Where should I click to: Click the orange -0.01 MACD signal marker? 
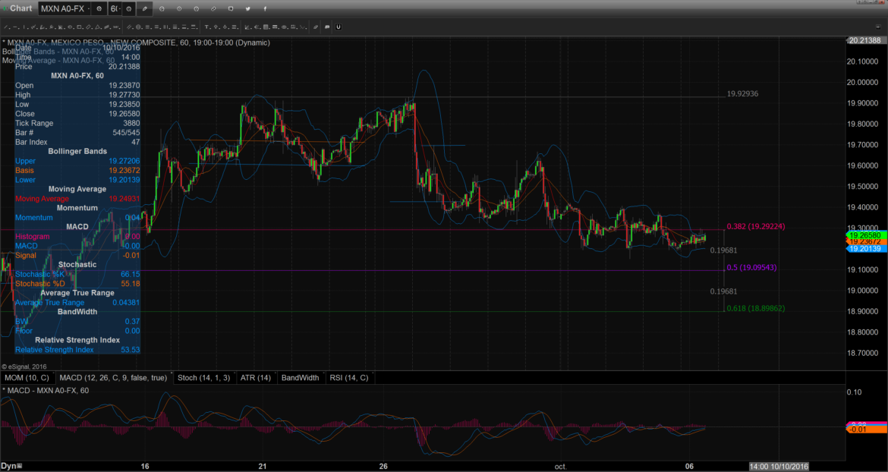tap(867, 430)
